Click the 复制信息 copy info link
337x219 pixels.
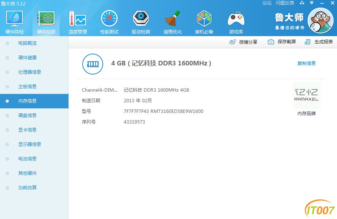click(307, 63)
